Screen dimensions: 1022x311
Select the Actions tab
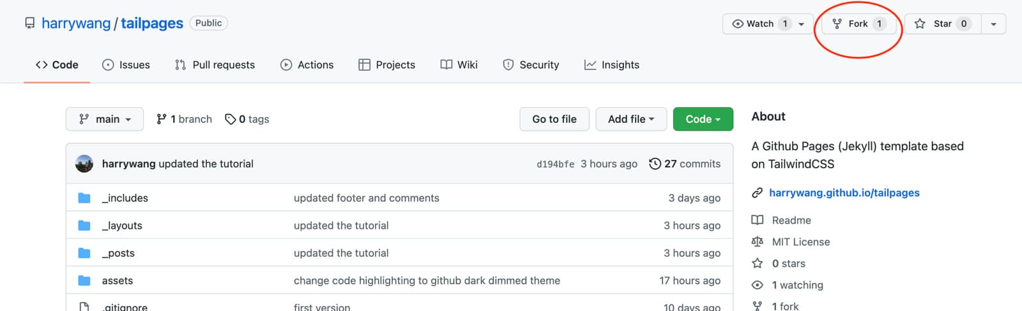(307, 64)
